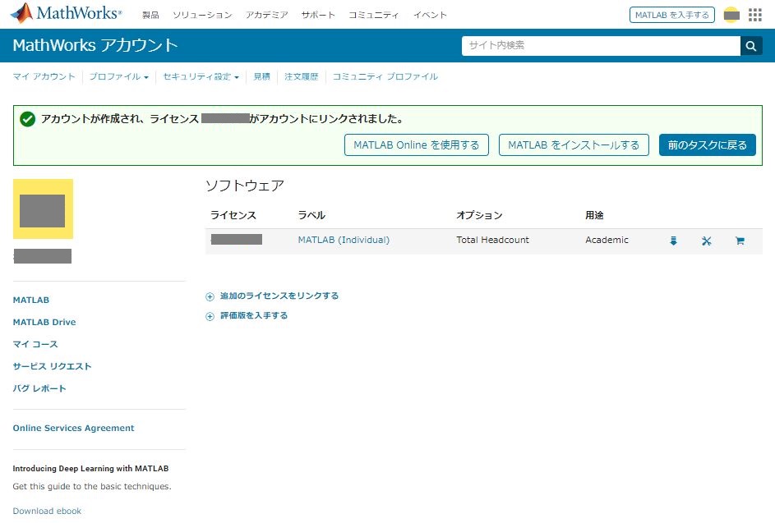Click the shopping cart icon in license row
The image size is (775, 523).
tap(740, 241)
